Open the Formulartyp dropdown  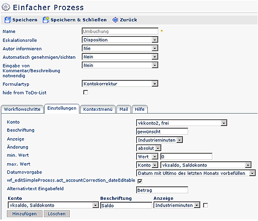[120, 84]
